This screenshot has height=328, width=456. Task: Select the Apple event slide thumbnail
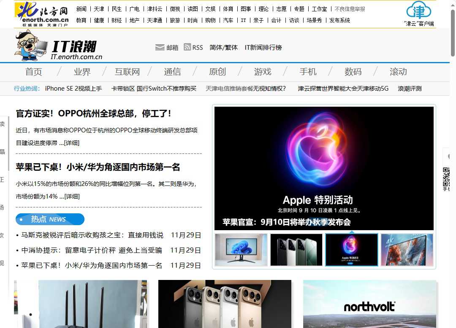(x=352, y=250)
